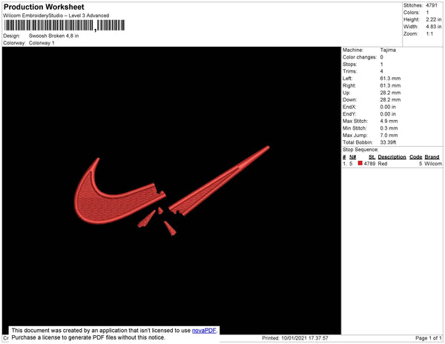Select the 'Production Worksheet' title
Image resolution: width=445 pixels, height=344 pixels.
[x=44, y=7]
